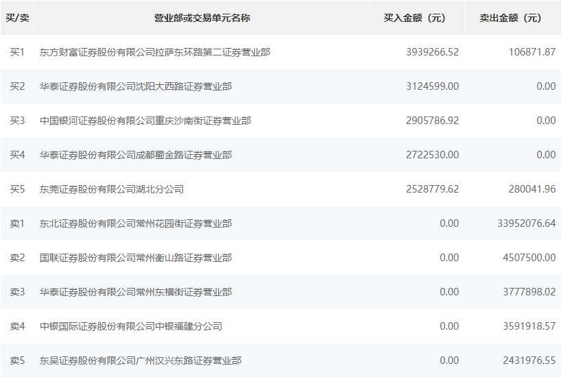Image resolution: width=561 pixels, height=379 pixels.
Task: Click buy amount 2528779.62
Action: (x=432, y=189)
